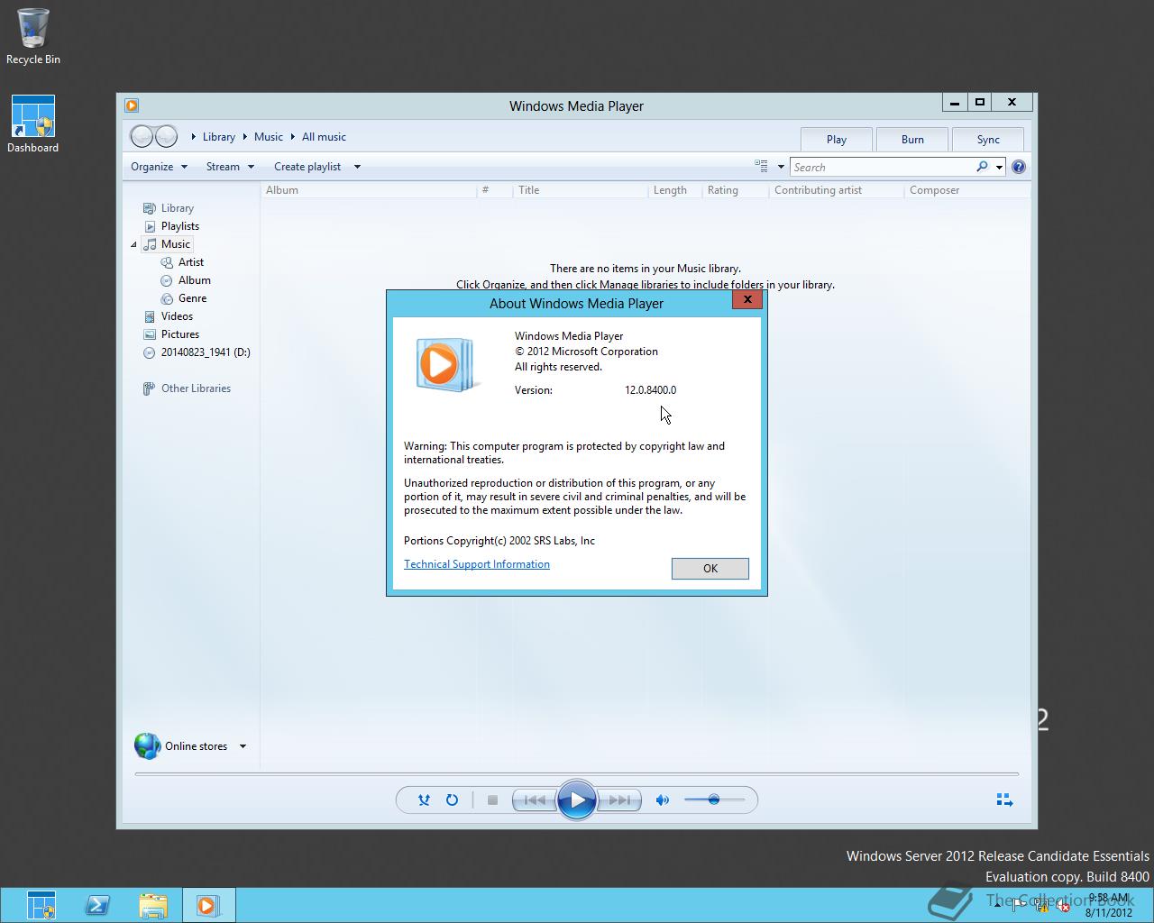Open the Play tab
The image size is (1154, 923).
pos(836,139)
